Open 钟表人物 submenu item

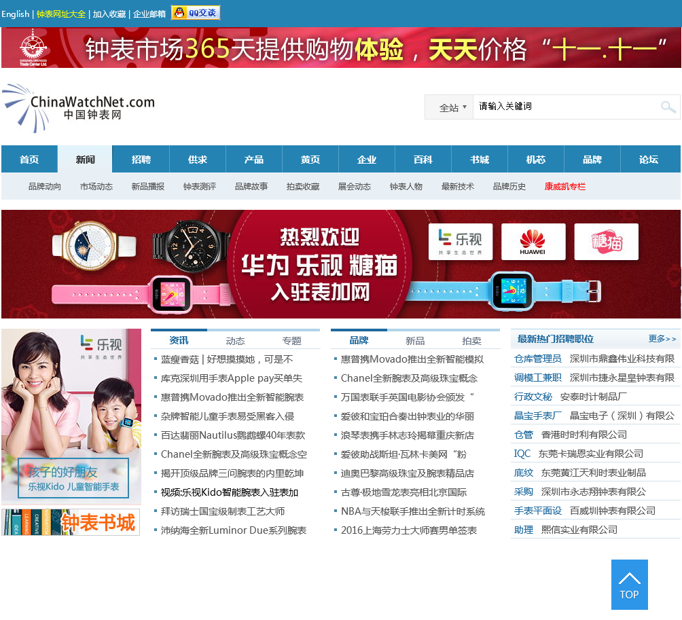click(x=406, y=187)
